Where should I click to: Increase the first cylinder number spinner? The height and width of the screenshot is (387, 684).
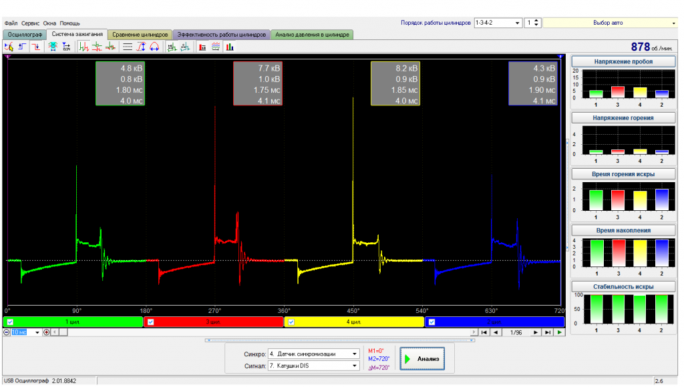pyautogui.click(x=536, y=21)
